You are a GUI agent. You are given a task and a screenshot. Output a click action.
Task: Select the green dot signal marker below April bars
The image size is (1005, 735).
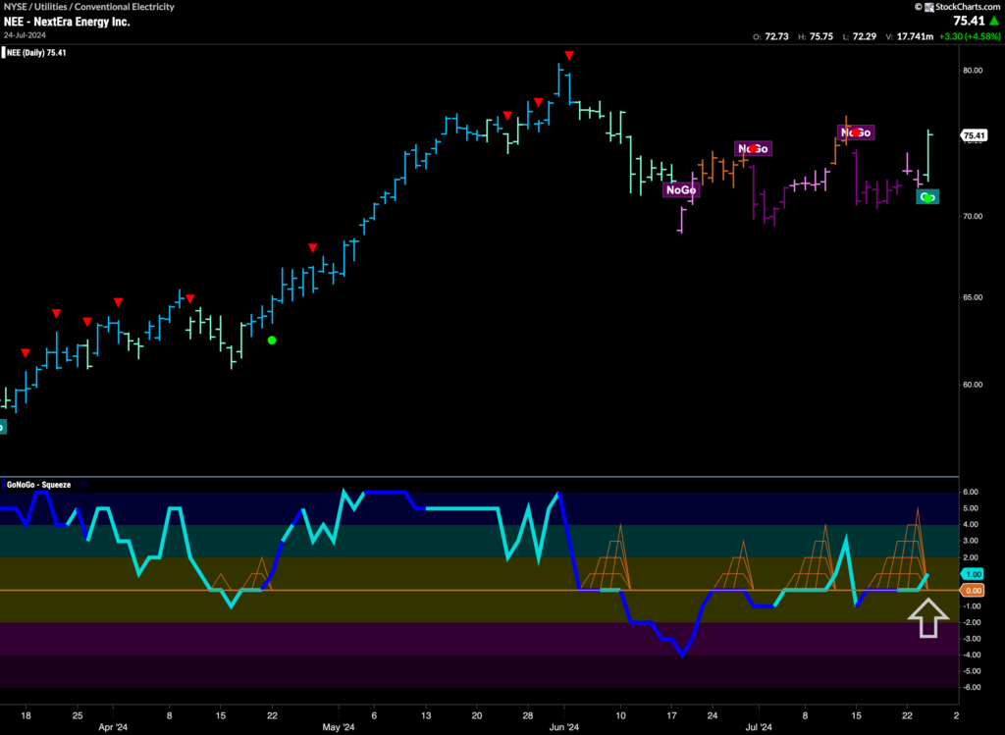click(x=271, y=340)
